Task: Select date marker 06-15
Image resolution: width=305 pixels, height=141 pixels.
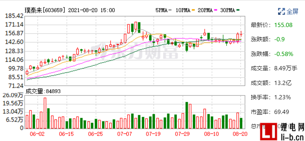Action: pos(66,134)
